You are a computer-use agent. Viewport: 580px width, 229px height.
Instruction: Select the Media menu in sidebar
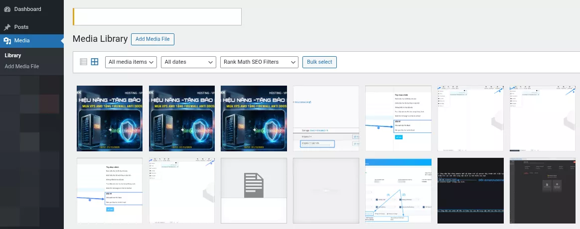point(32,41)
